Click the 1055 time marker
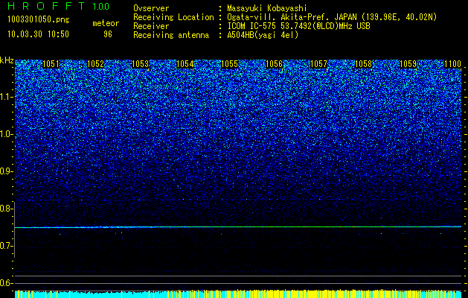The width and height of the screenshot is (468, 298). [x=229, y=64]
